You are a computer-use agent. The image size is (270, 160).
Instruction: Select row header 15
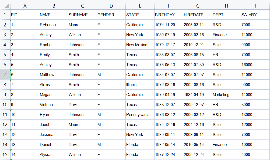click(x=5, y=154)
